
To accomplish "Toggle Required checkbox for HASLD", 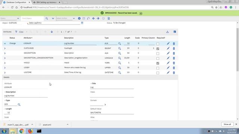I will coord(158,63).
